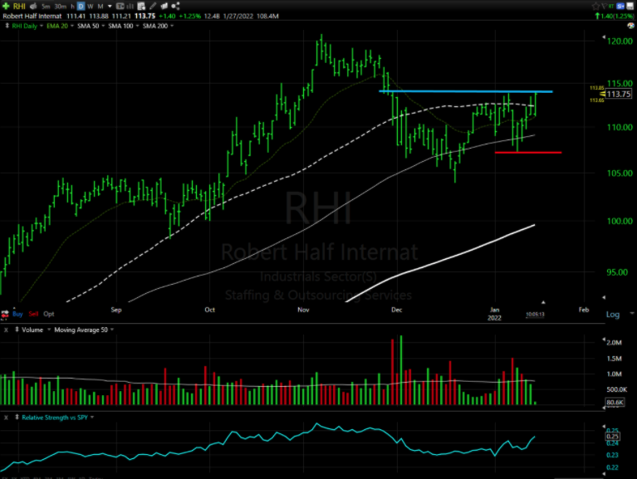Toggle the favorite star icon
The width and height of the screenshot is (637, 479).
pos(595,6)
